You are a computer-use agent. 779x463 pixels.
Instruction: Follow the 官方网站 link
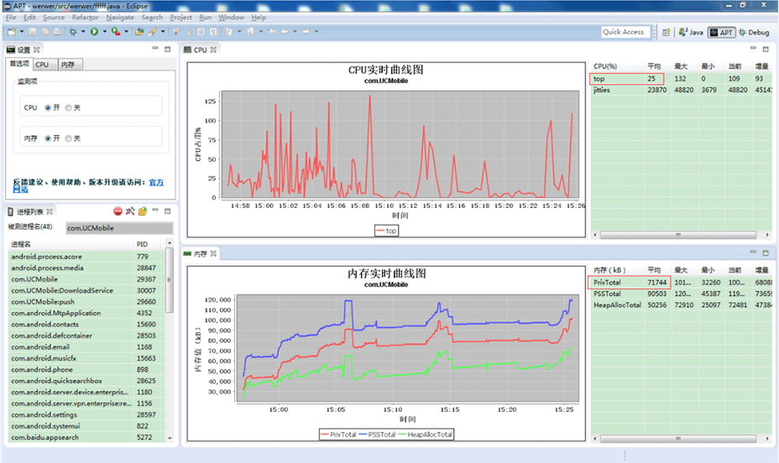(156, 182)
